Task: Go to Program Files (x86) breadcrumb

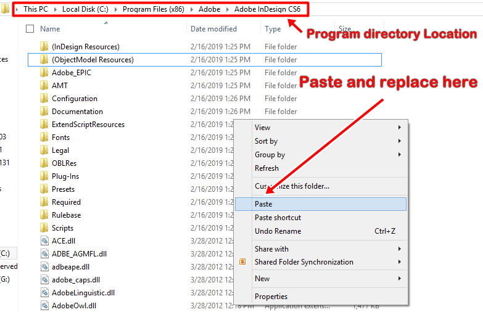Action: (154, 9)
